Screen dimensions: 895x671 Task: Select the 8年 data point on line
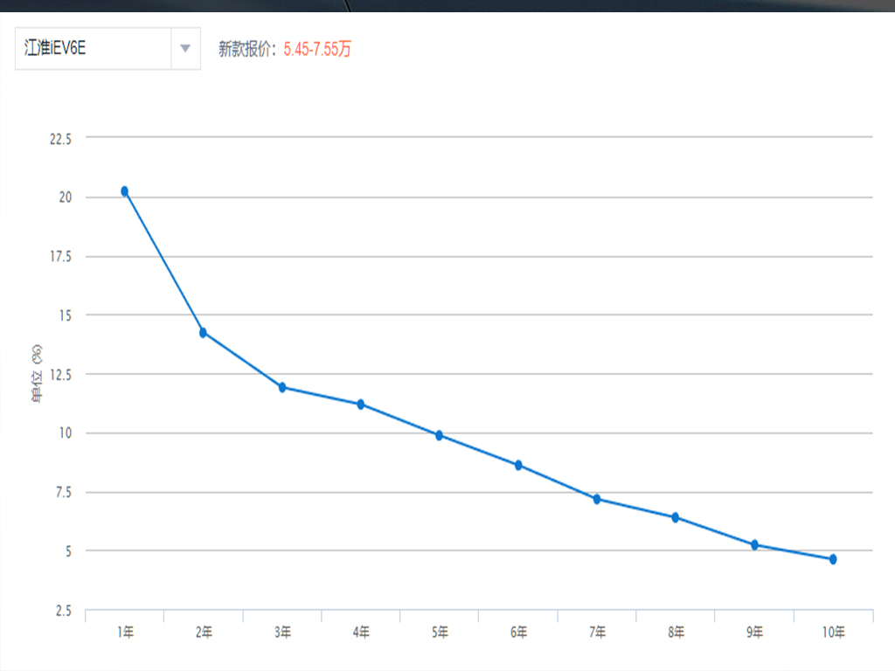coord(676,517)
